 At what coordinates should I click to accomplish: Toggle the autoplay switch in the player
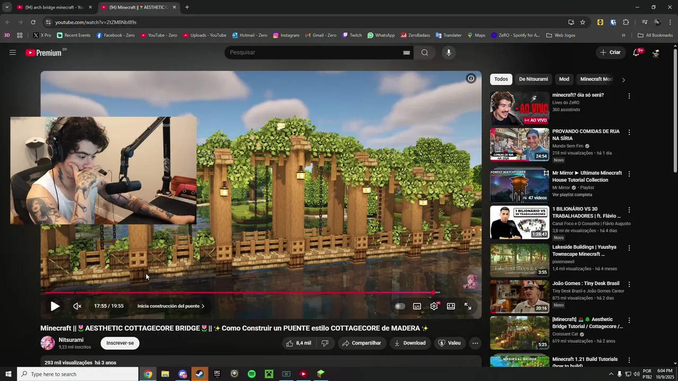tap(400, 306)
